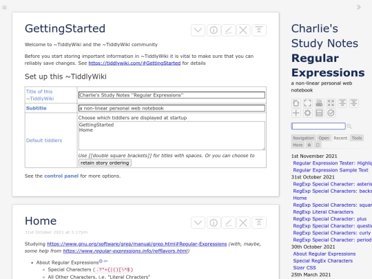Click the Subtitle label link

coord(37,108)
